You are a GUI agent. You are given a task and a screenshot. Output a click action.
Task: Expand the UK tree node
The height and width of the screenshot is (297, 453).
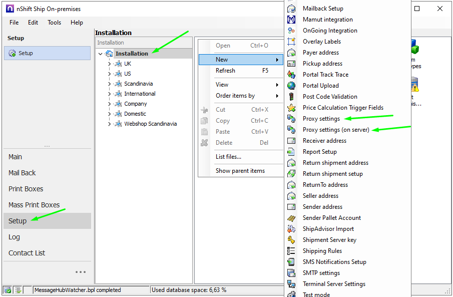click(109, 64)
